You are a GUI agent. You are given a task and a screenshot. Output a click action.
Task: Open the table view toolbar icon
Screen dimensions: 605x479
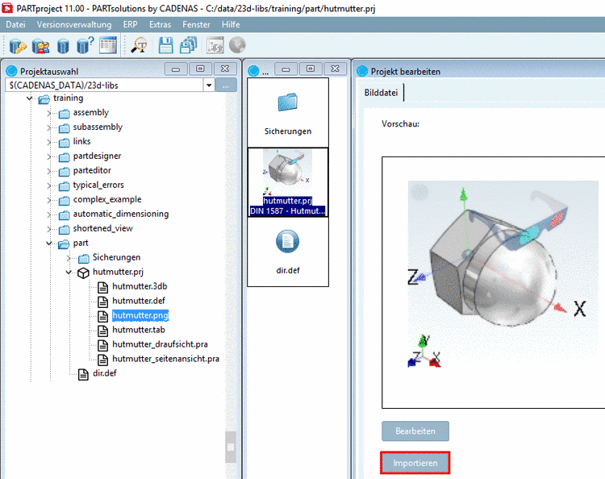pyautogui.click(x=108, y=45)
